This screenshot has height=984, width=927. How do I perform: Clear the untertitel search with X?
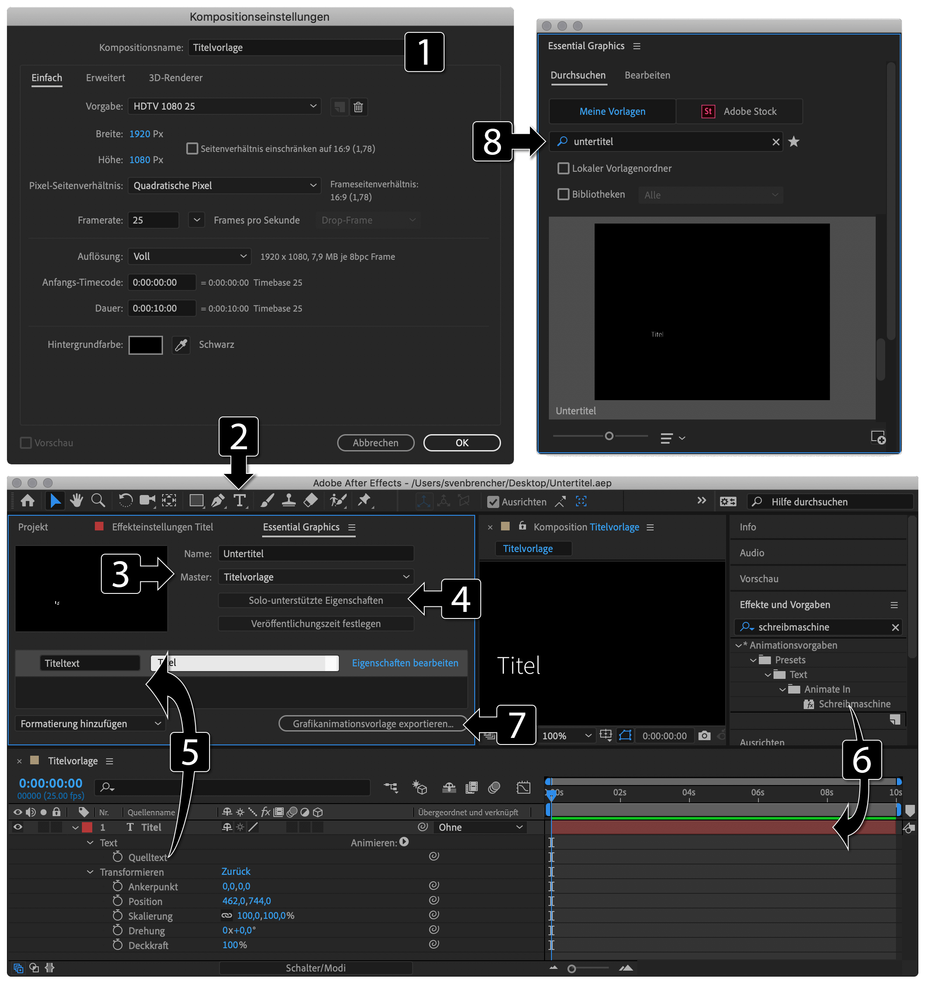[x=776, y=142]
